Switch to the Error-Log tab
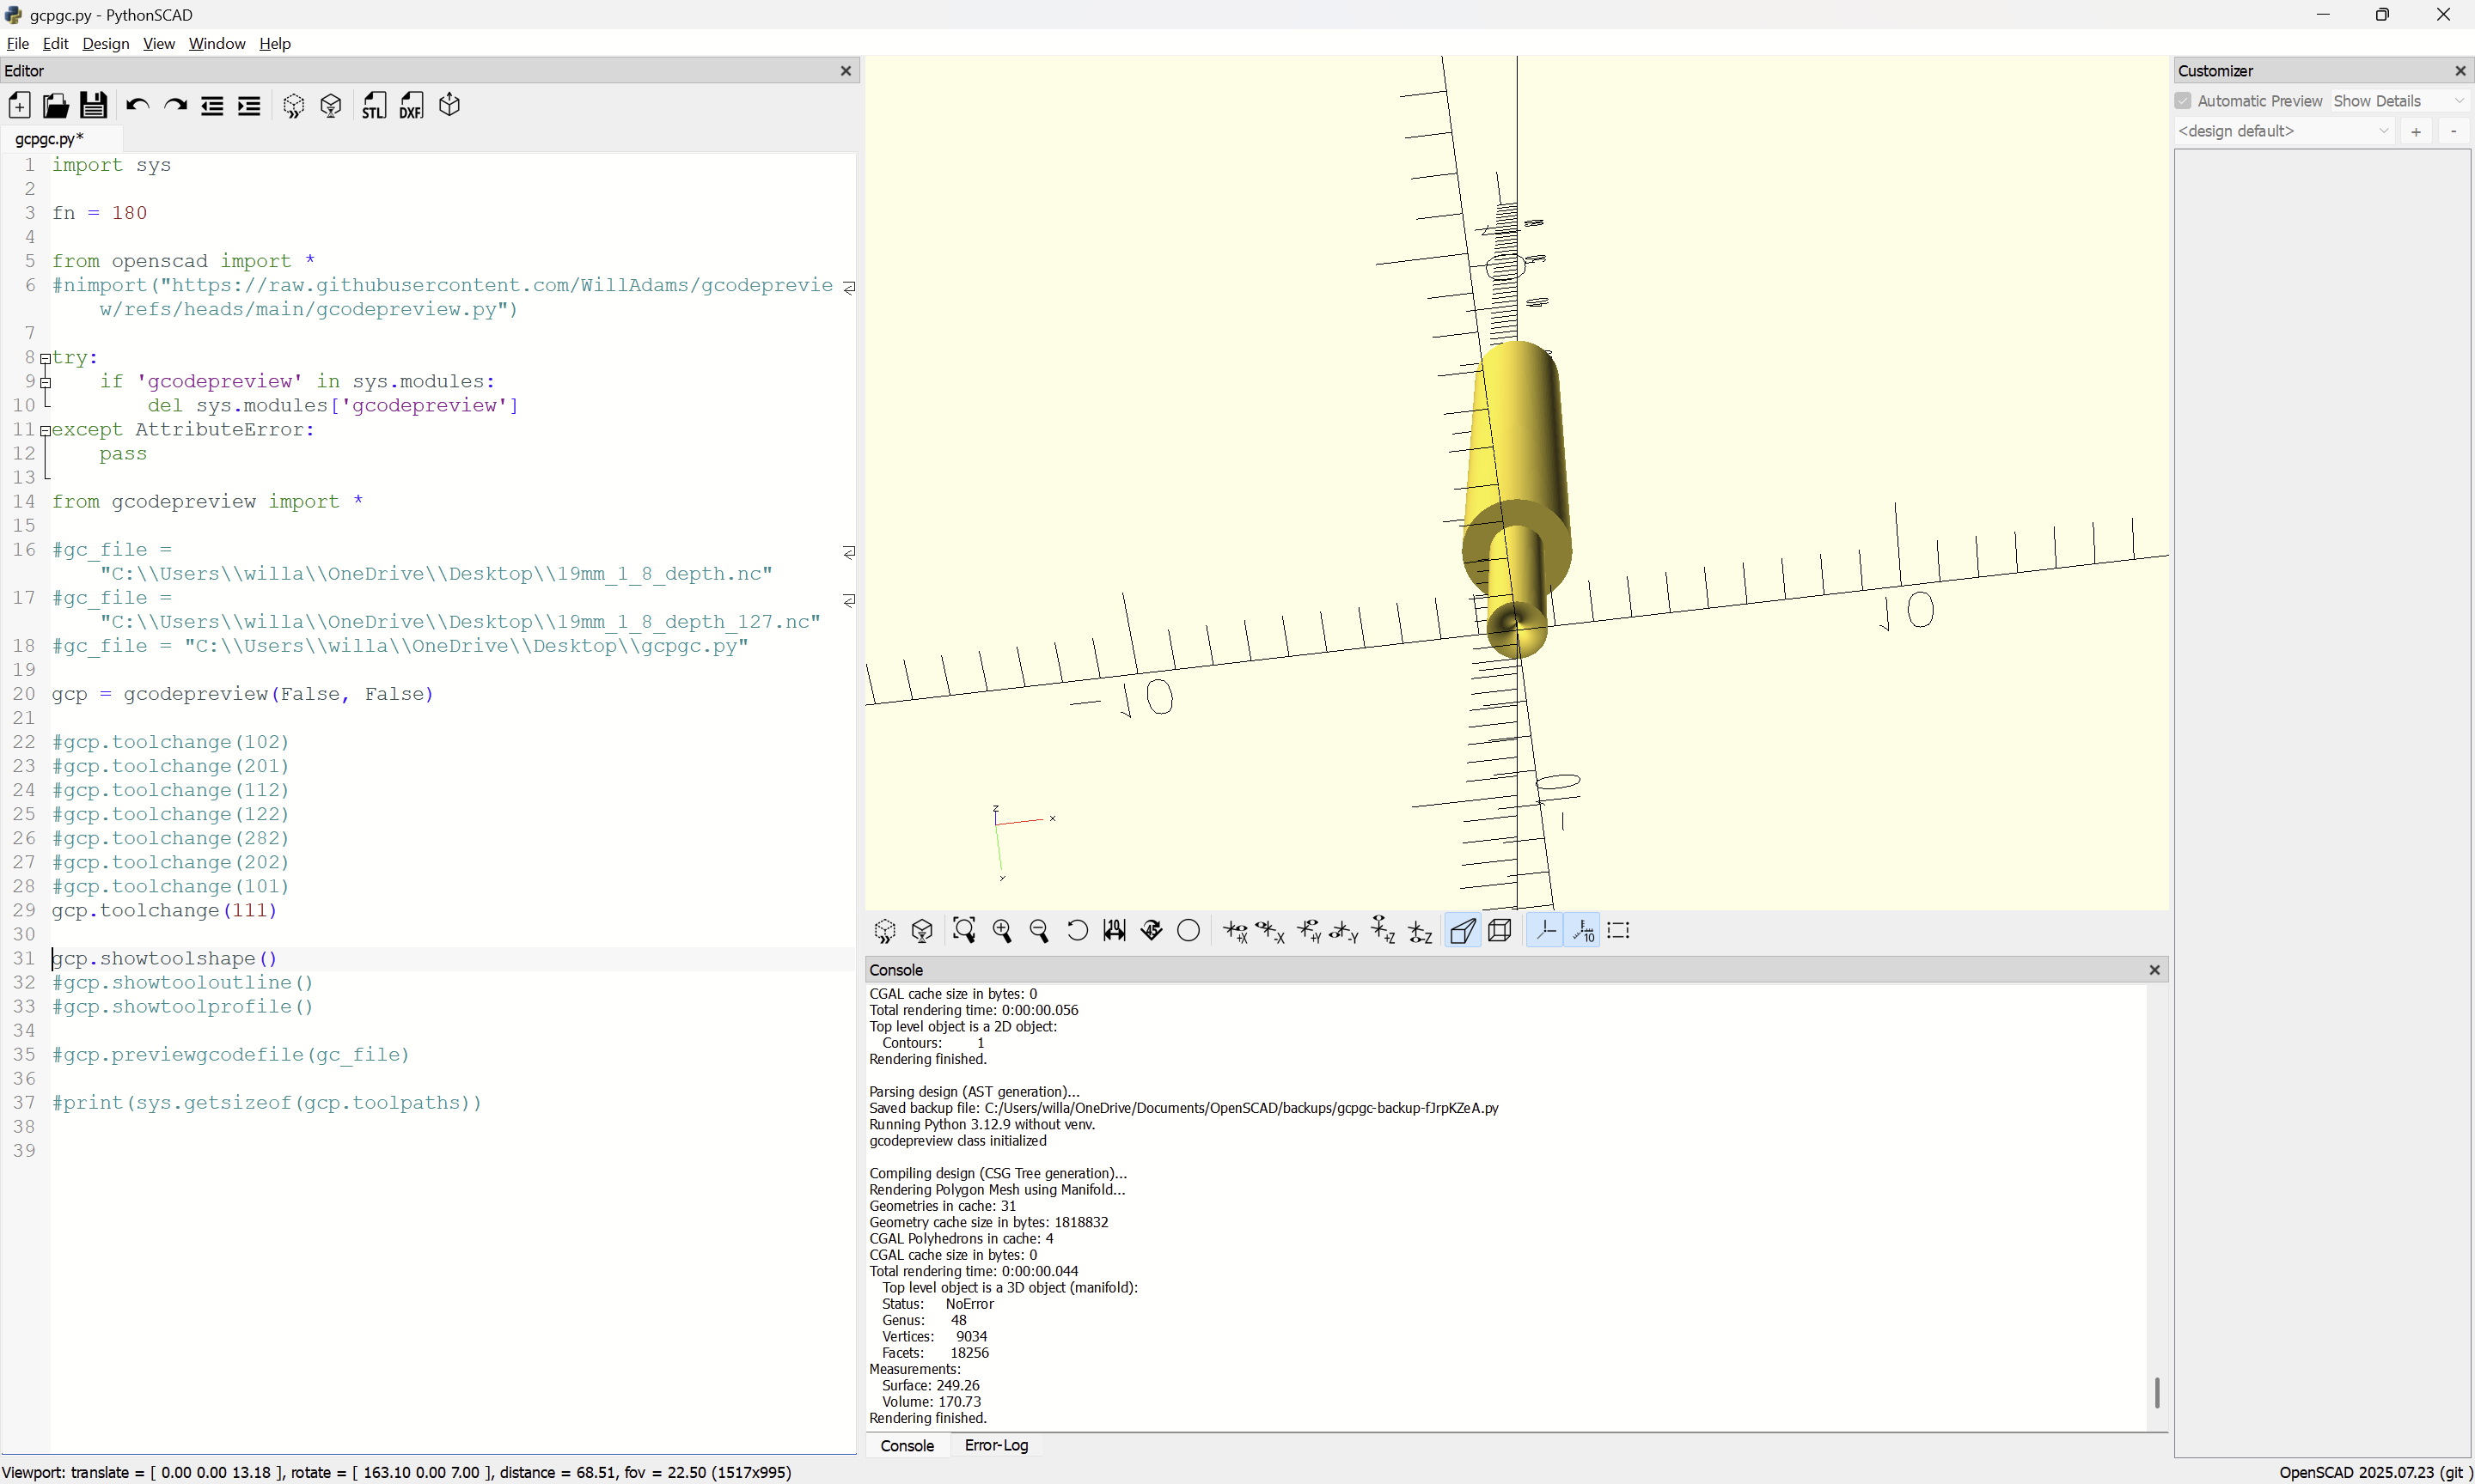This screenshot has width=2475, height=1484. (x=995, y=1445)
